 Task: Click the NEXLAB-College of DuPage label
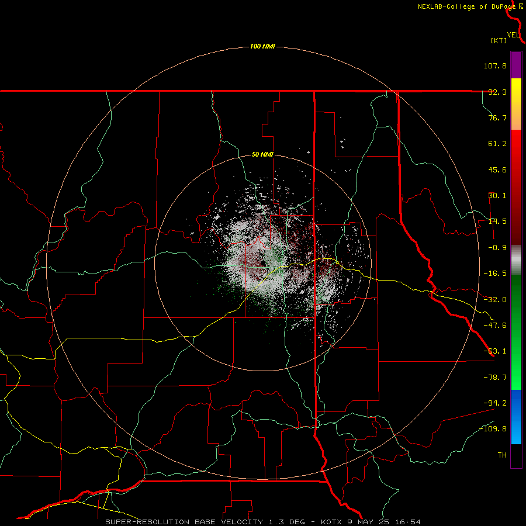466,6
